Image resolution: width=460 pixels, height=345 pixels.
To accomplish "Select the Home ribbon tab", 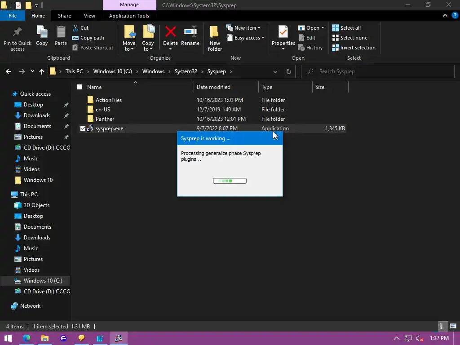I will pos(38,16).
